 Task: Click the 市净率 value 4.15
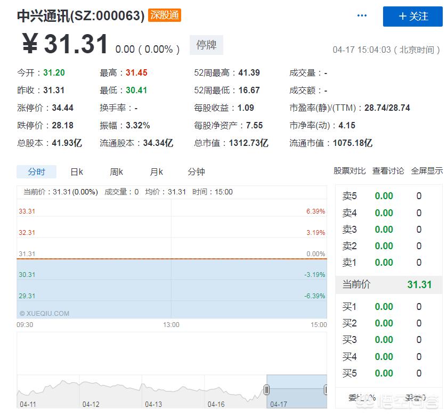point(347,125)
